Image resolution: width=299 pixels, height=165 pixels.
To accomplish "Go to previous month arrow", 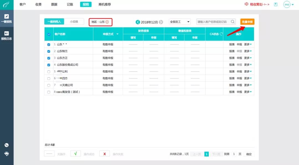I will click(138, 22).
